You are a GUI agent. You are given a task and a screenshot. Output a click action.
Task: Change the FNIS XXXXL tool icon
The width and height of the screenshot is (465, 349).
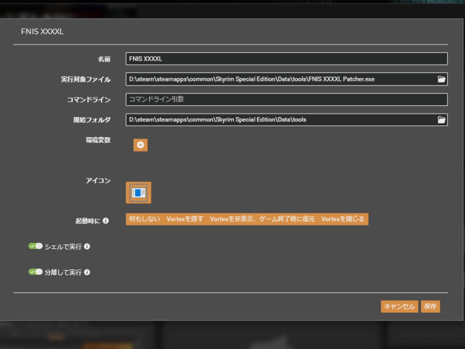pyautogui.click(x=139, y=193)
